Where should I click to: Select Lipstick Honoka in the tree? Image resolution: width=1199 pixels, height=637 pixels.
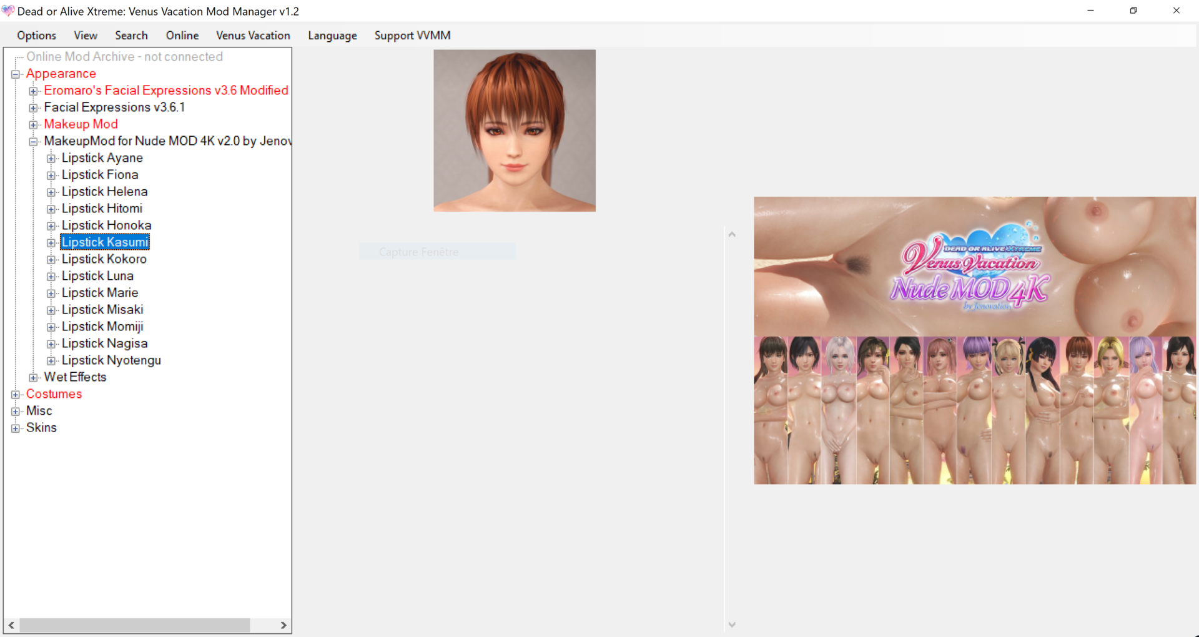tap(106, 225)
